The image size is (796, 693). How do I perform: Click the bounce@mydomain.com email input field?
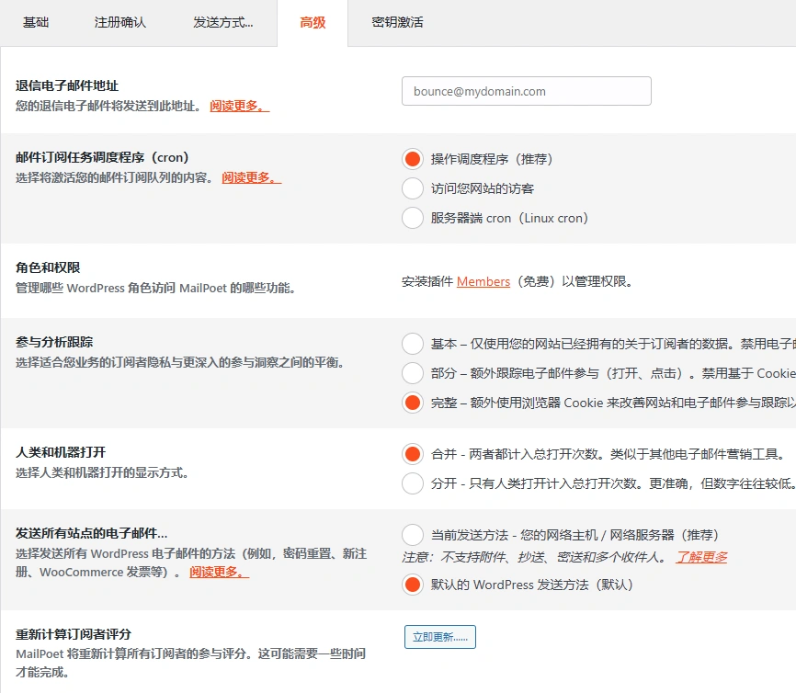(526, 91)
